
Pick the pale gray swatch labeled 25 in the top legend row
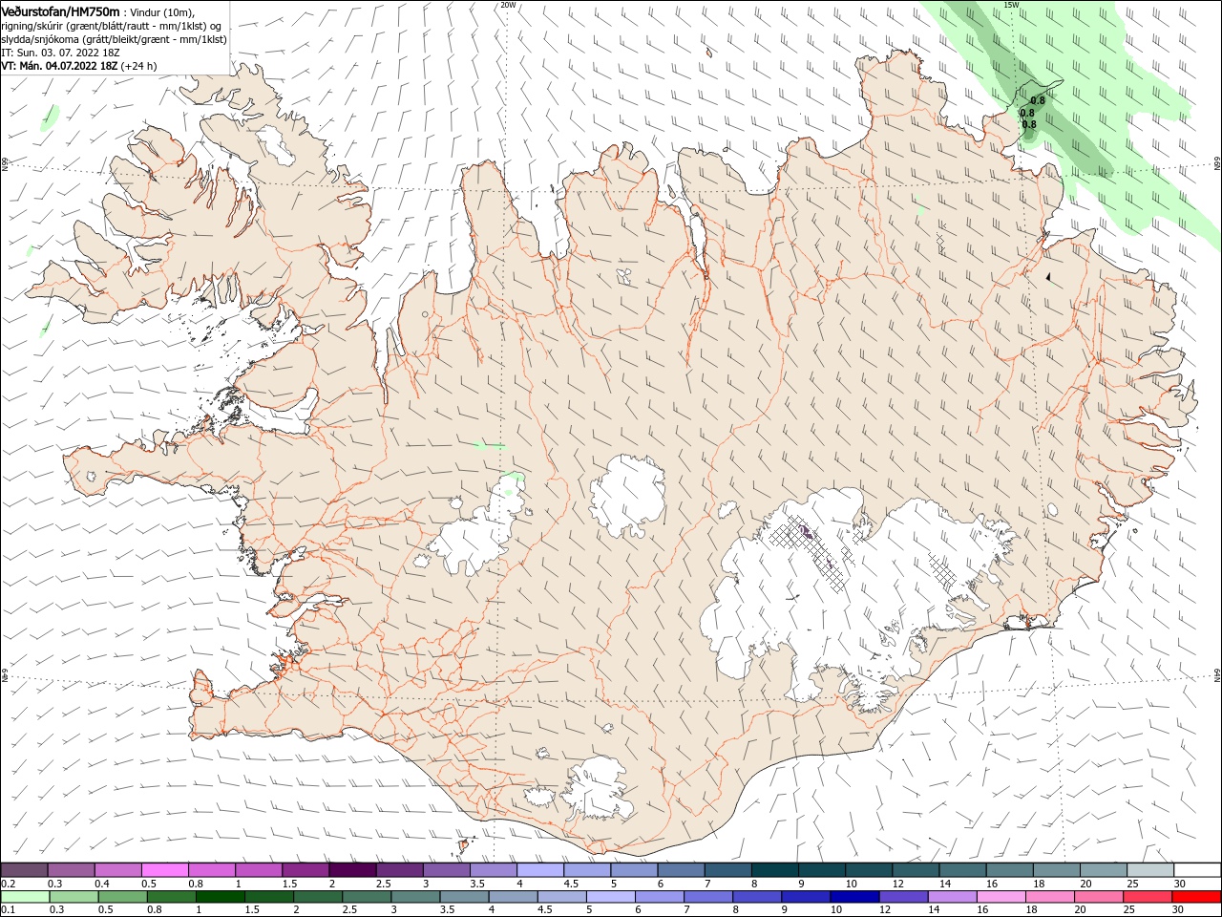tap(1150, 870)
